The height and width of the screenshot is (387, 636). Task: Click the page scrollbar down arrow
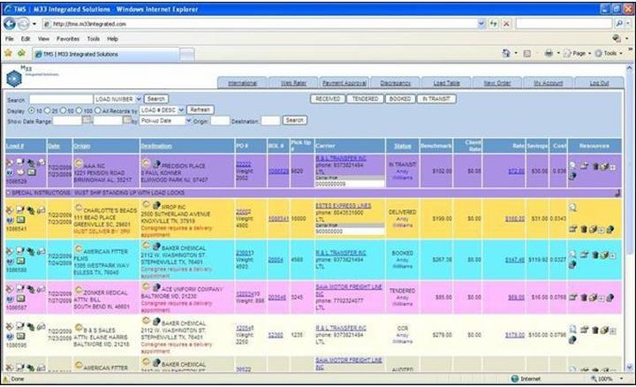[x=629, y=368]
